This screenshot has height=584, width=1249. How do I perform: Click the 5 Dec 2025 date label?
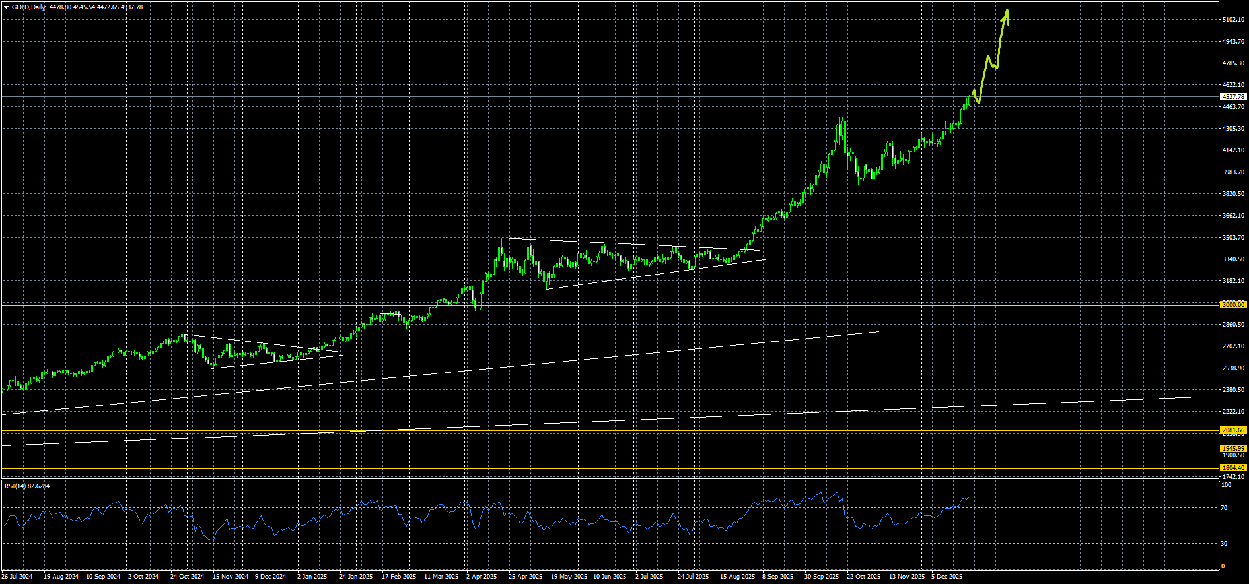click(x=947, y=577)
